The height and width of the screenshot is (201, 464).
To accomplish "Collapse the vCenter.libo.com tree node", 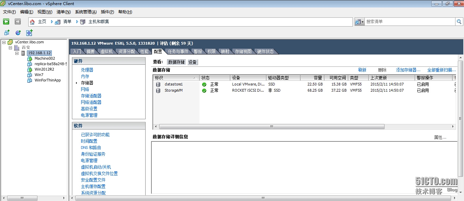I will pyautogui.click(x=4, y=42).
